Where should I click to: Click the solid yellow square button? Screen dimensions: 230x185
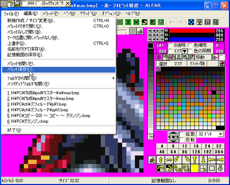[195, 168]
